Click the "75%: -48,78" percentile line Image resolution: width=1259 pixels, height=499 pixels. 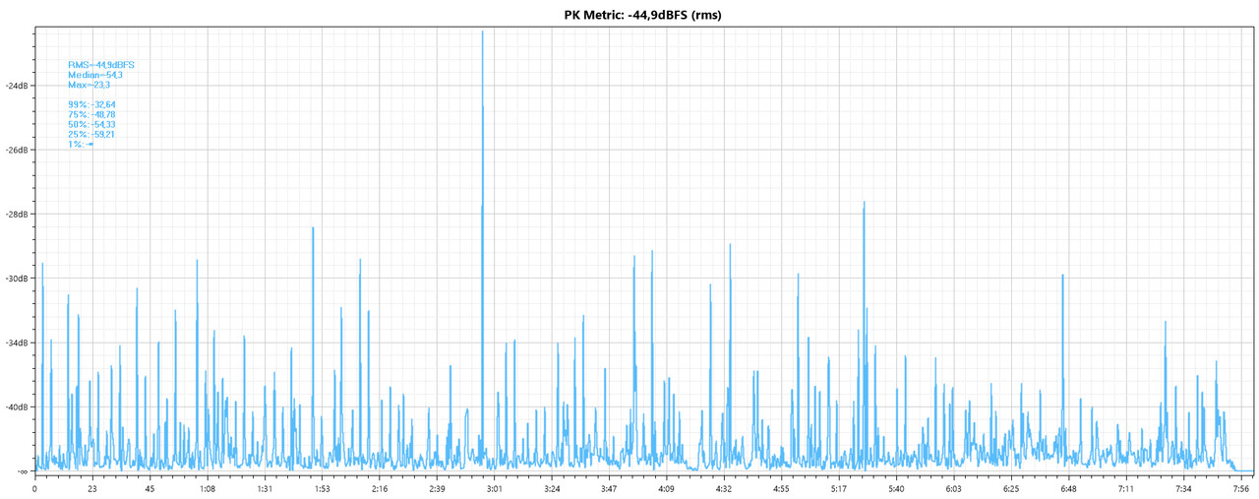[91, 114]
